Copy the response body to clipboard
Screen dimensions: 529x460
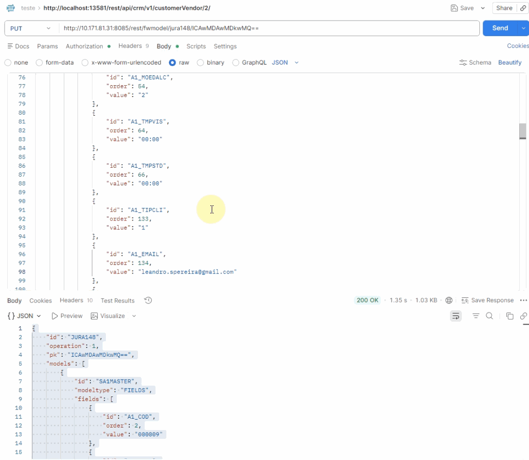pos(509,316)
